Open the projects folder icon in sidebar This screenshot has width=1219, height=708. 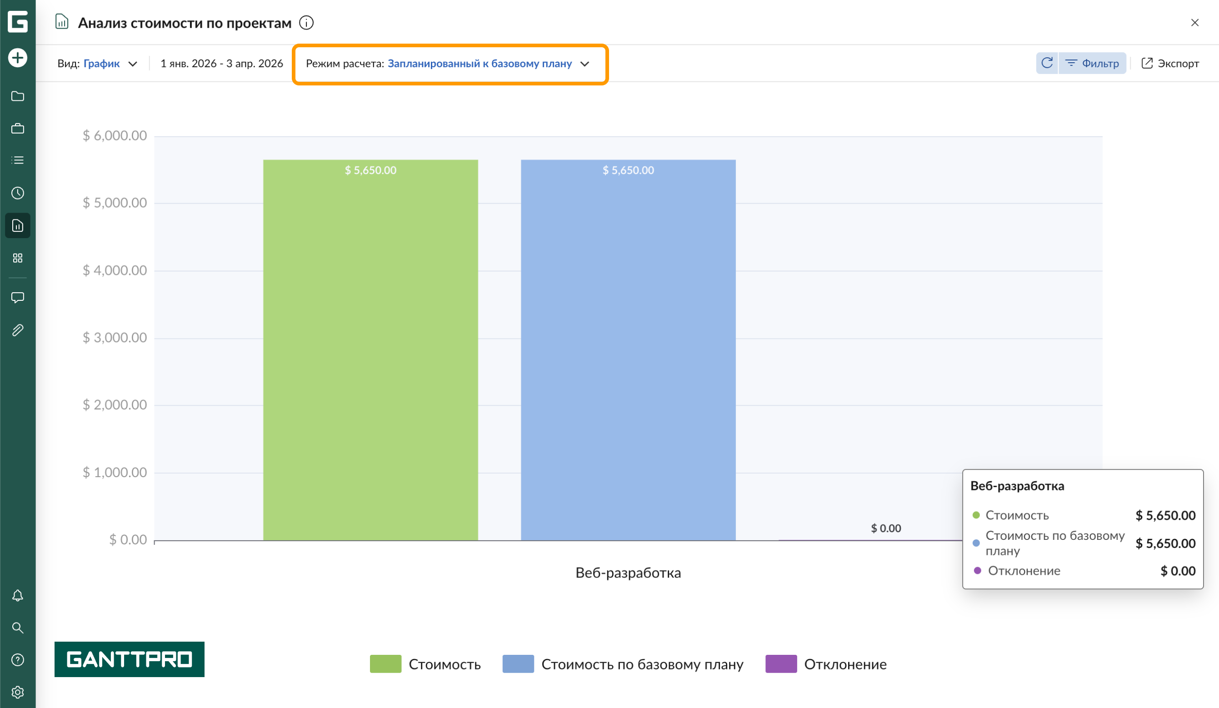click(x=17, y=96)
